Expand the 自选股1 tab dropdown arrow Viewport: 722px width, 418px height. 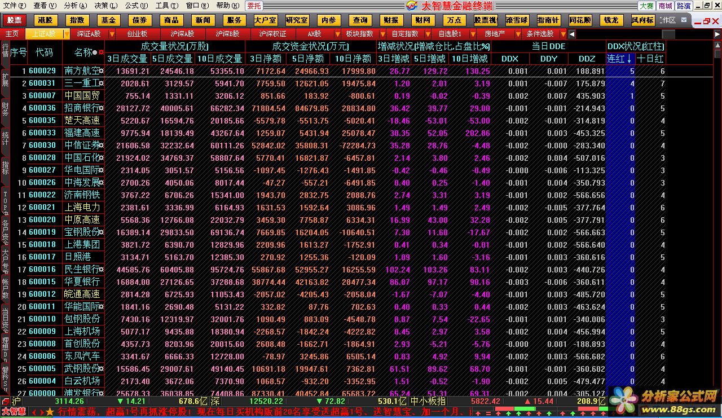[473, 33]
